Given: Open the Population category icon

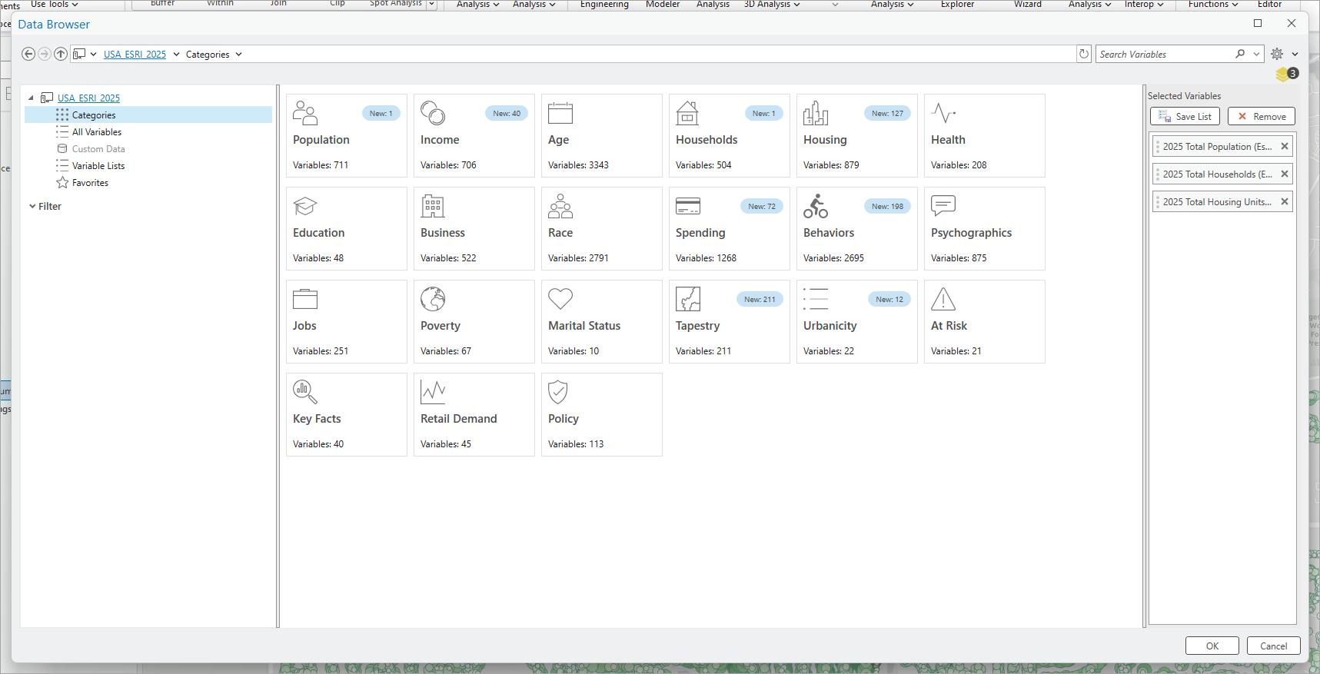Looking at the screenshot, I should coord(305,113).
